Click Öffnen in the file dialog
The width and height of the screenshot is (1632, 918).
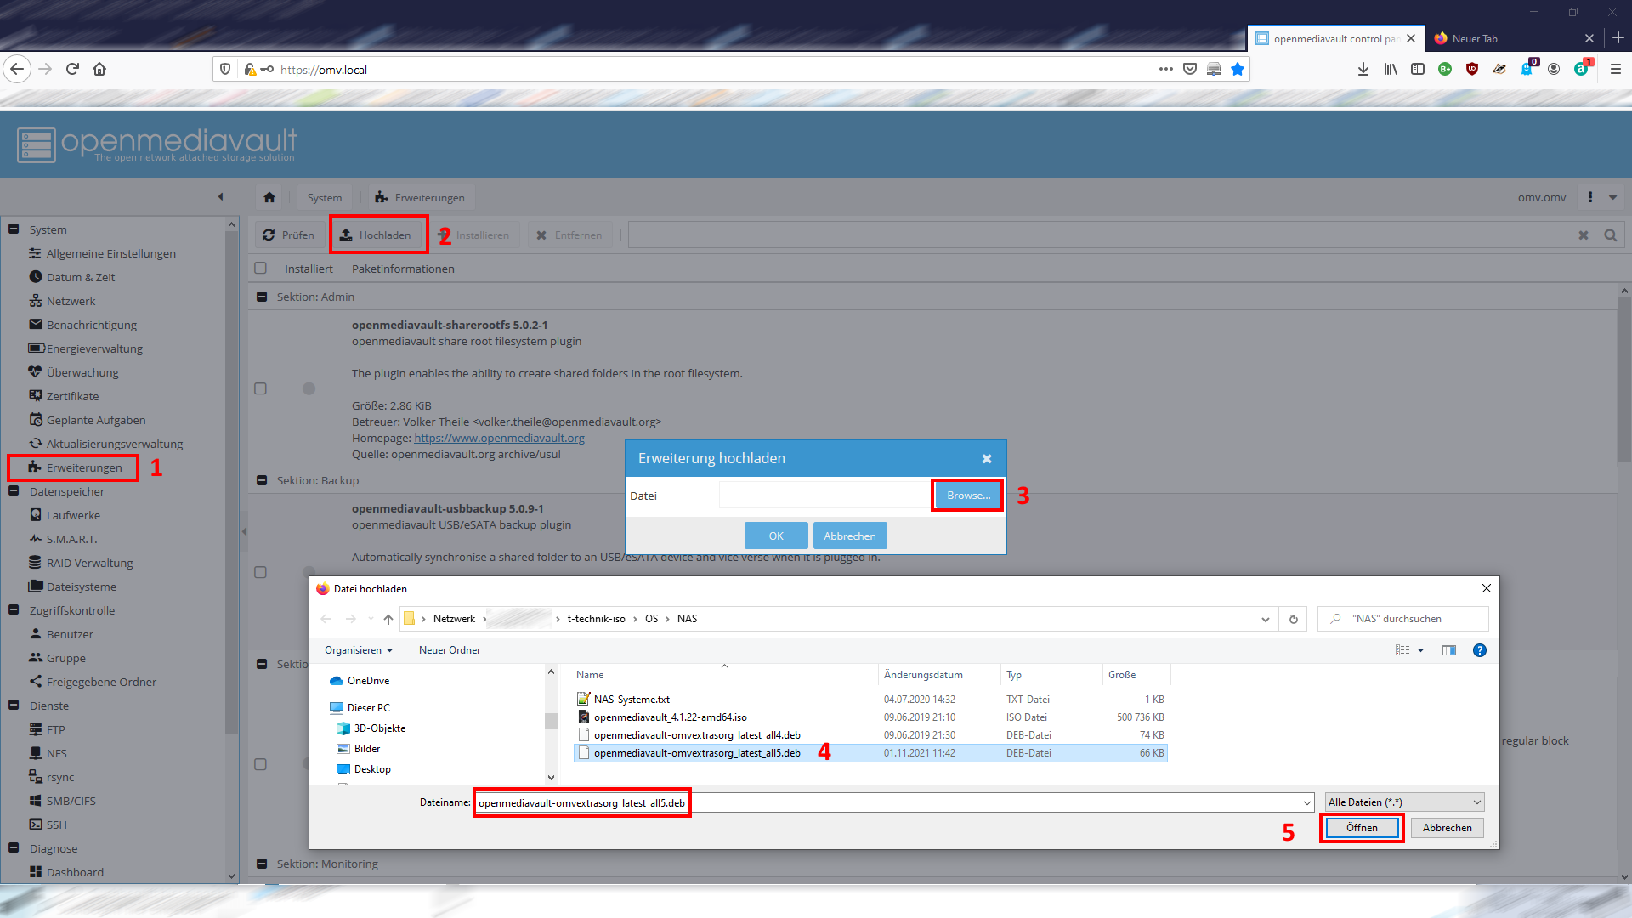click(x=1362, y=828)
